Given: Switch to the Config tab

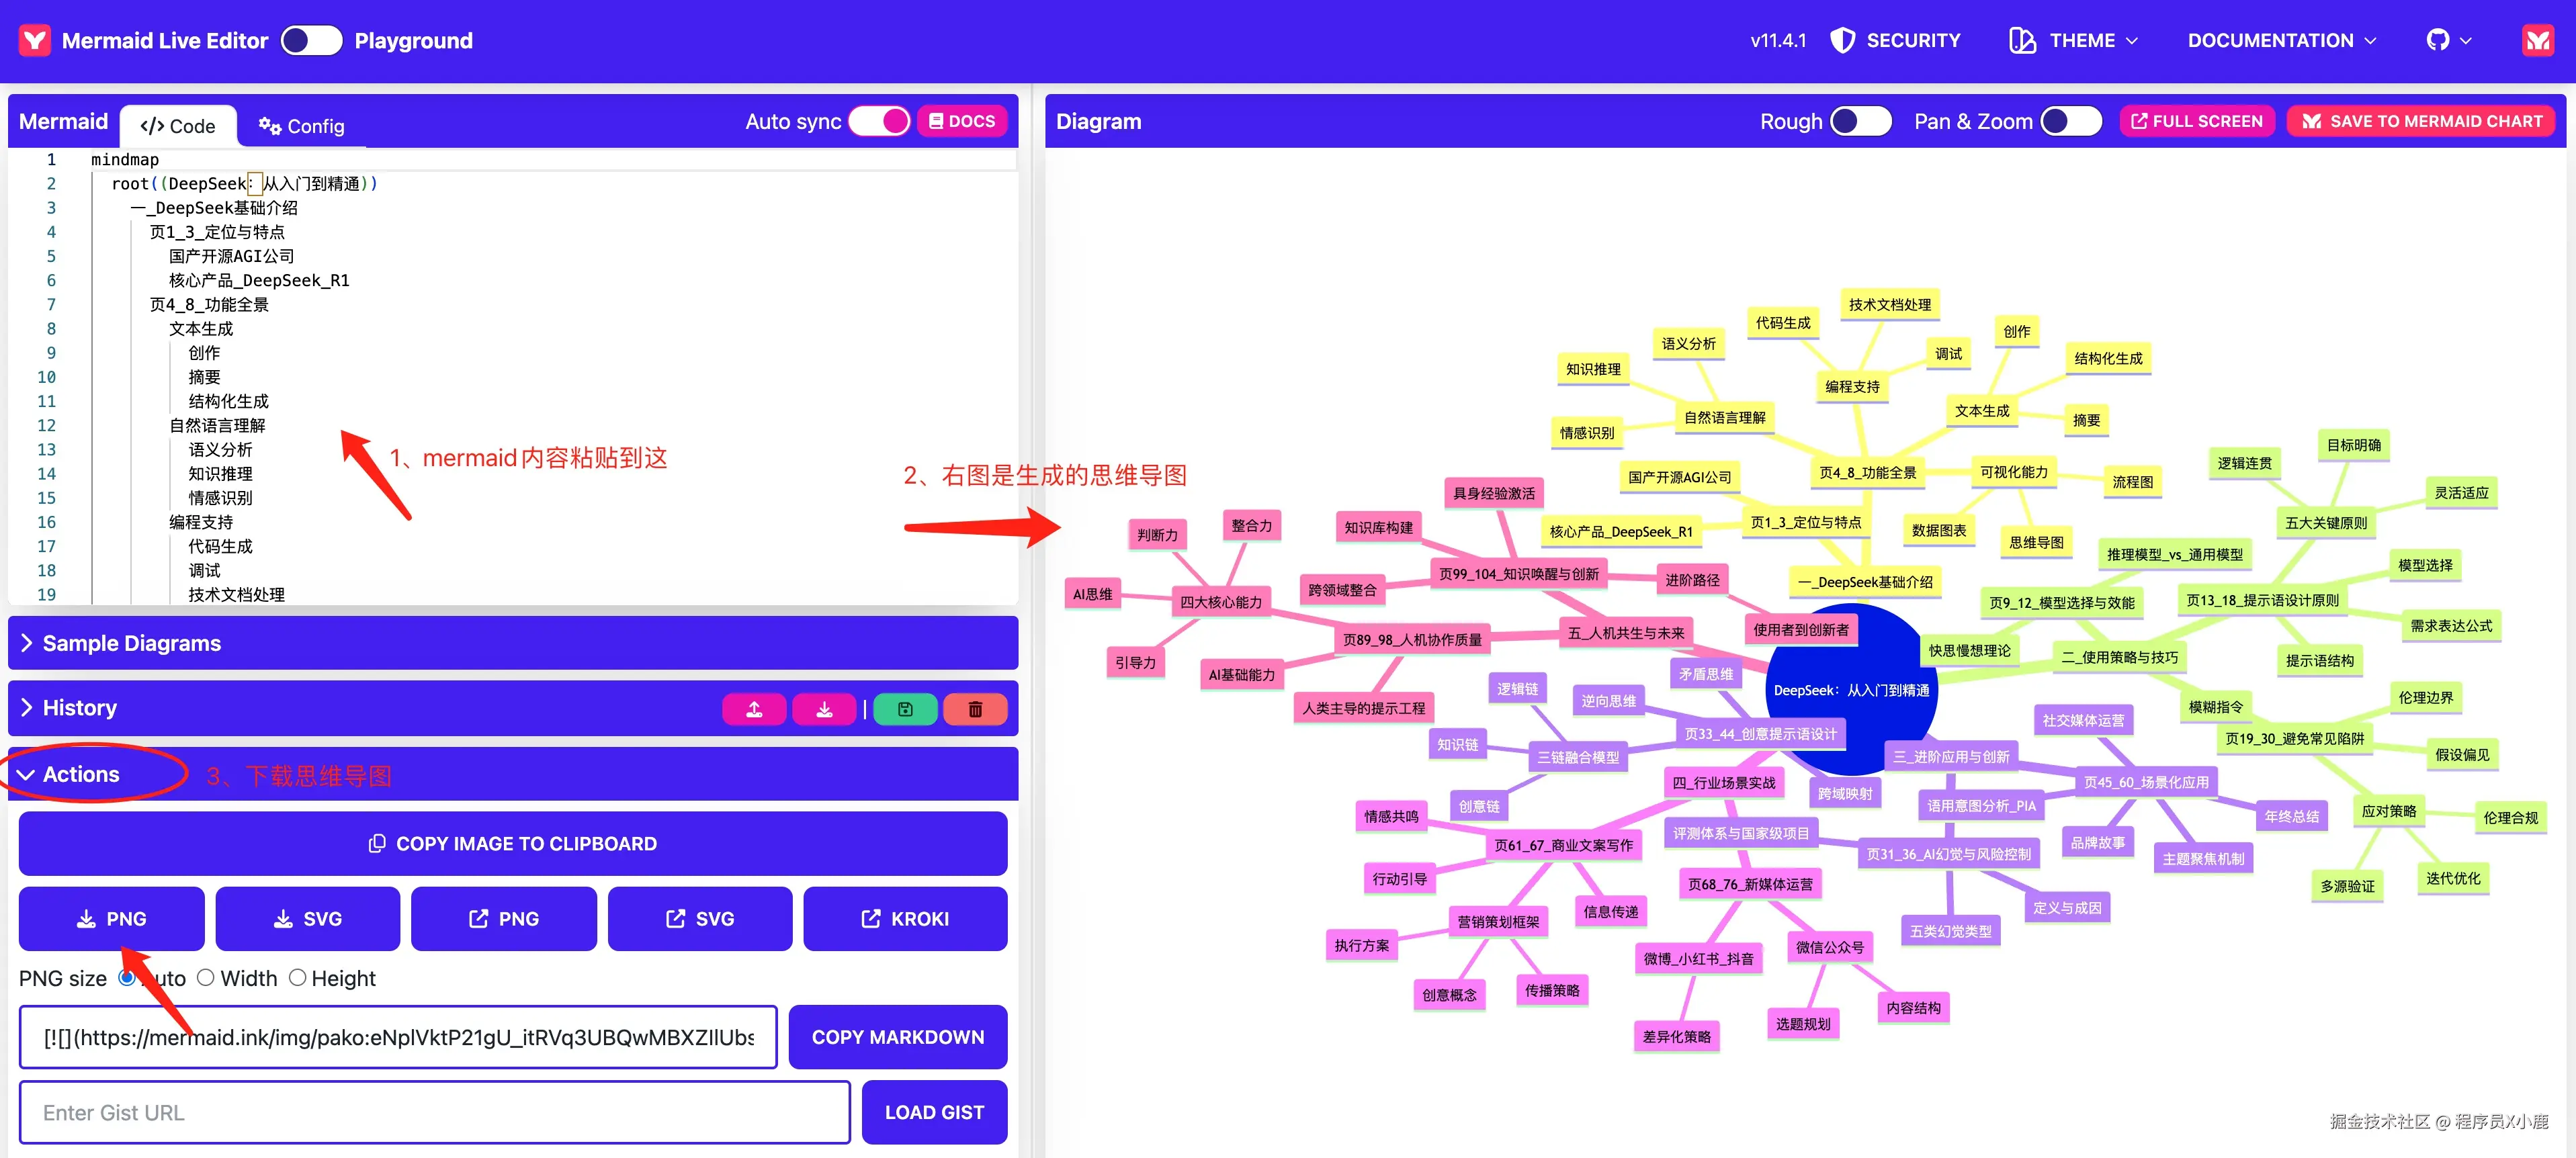Looking at the screenshot, I should [301, 126].
